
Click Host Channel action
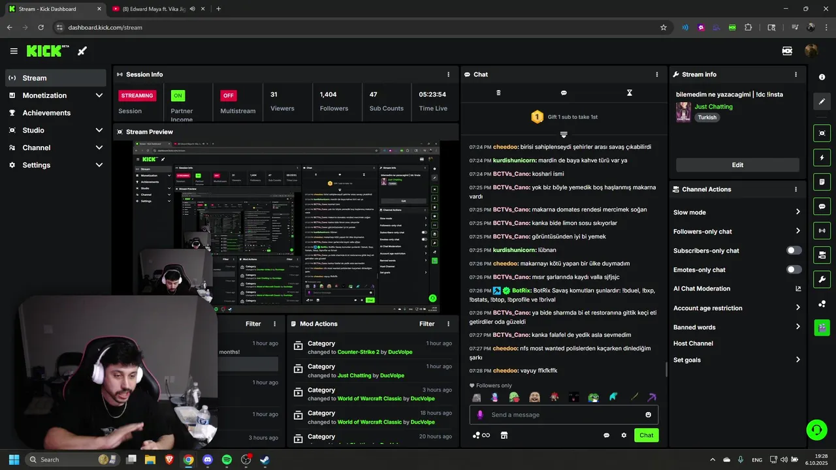[693, 343]
